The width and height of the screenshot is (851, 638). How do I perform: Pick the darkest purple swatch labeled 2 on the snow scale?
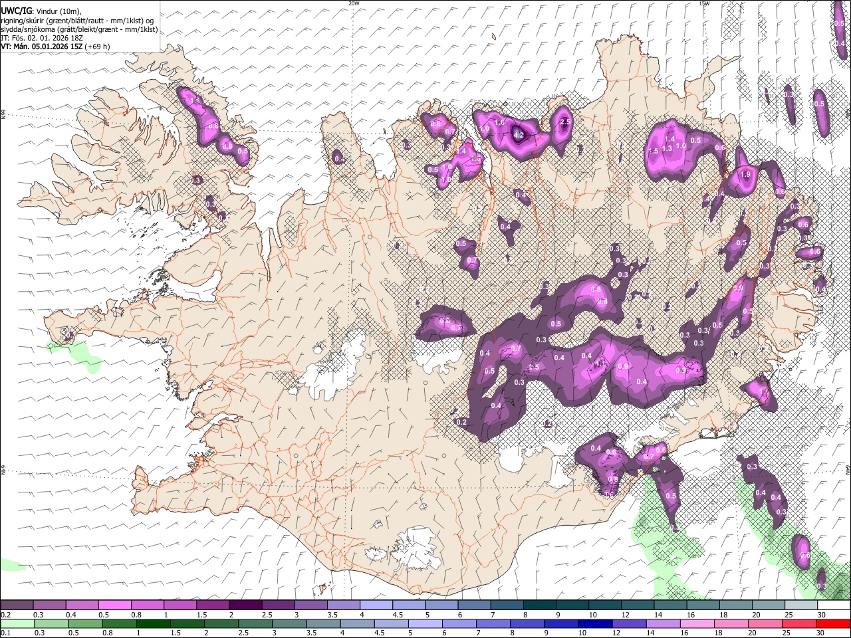(245, 605)
